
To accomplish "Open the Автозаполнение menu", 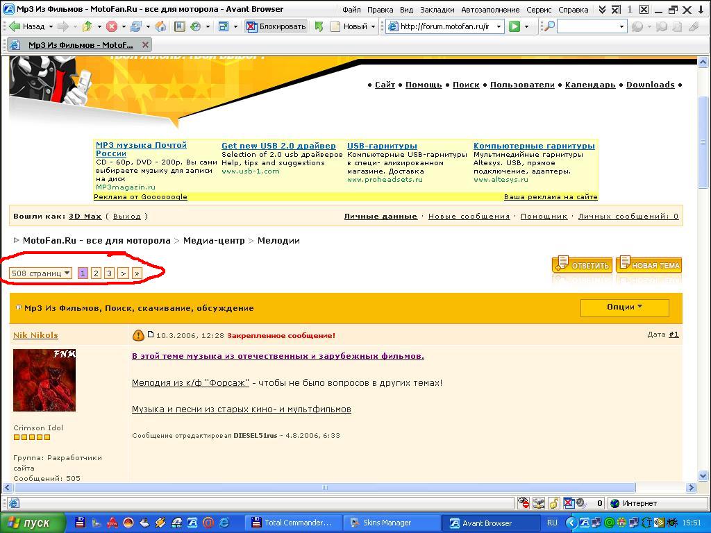I will 490,10.
